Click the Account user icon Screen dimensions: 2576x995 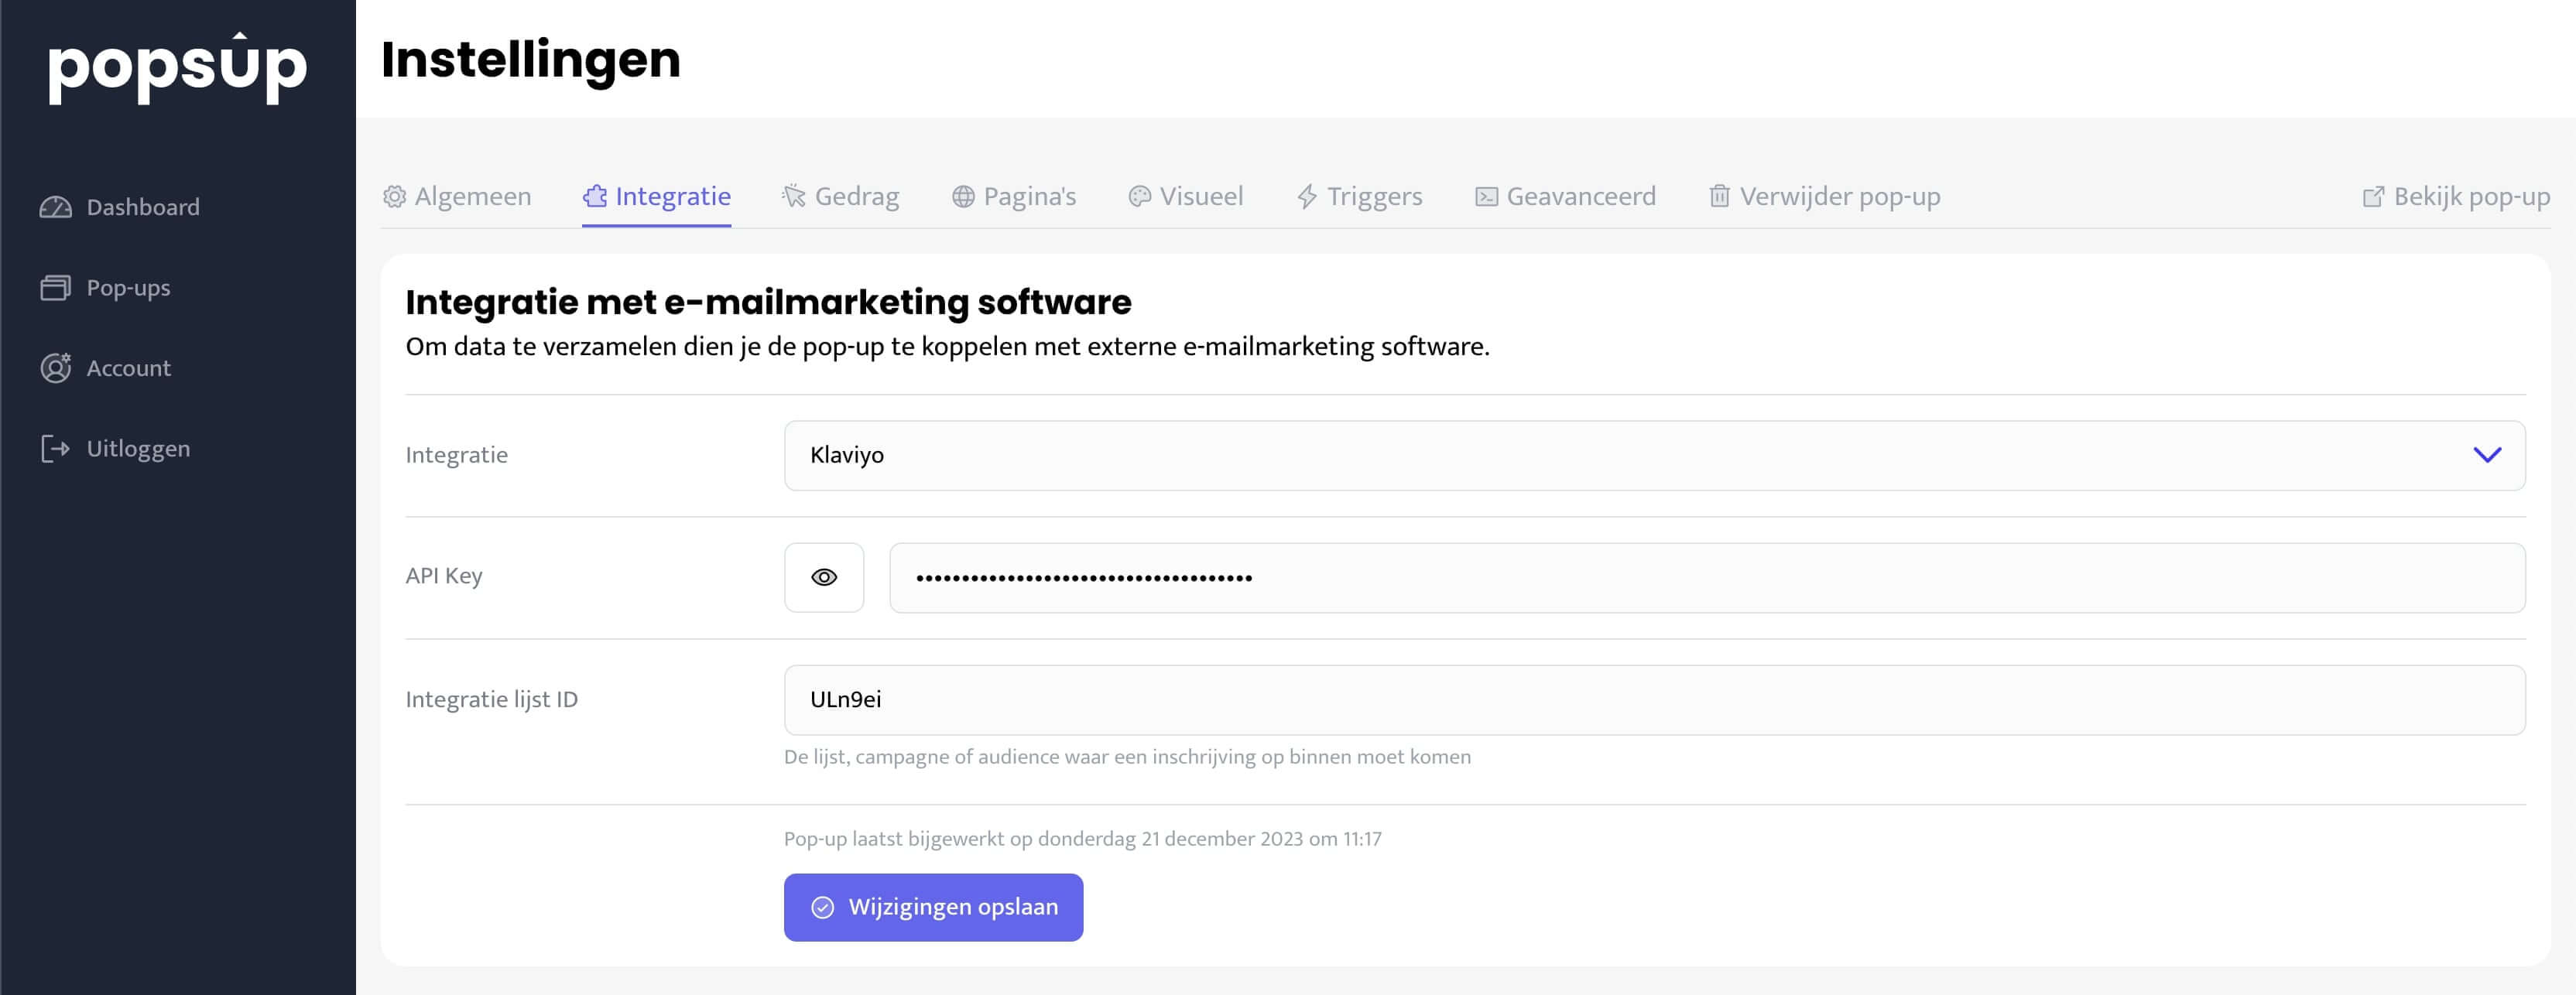point(55,368)
